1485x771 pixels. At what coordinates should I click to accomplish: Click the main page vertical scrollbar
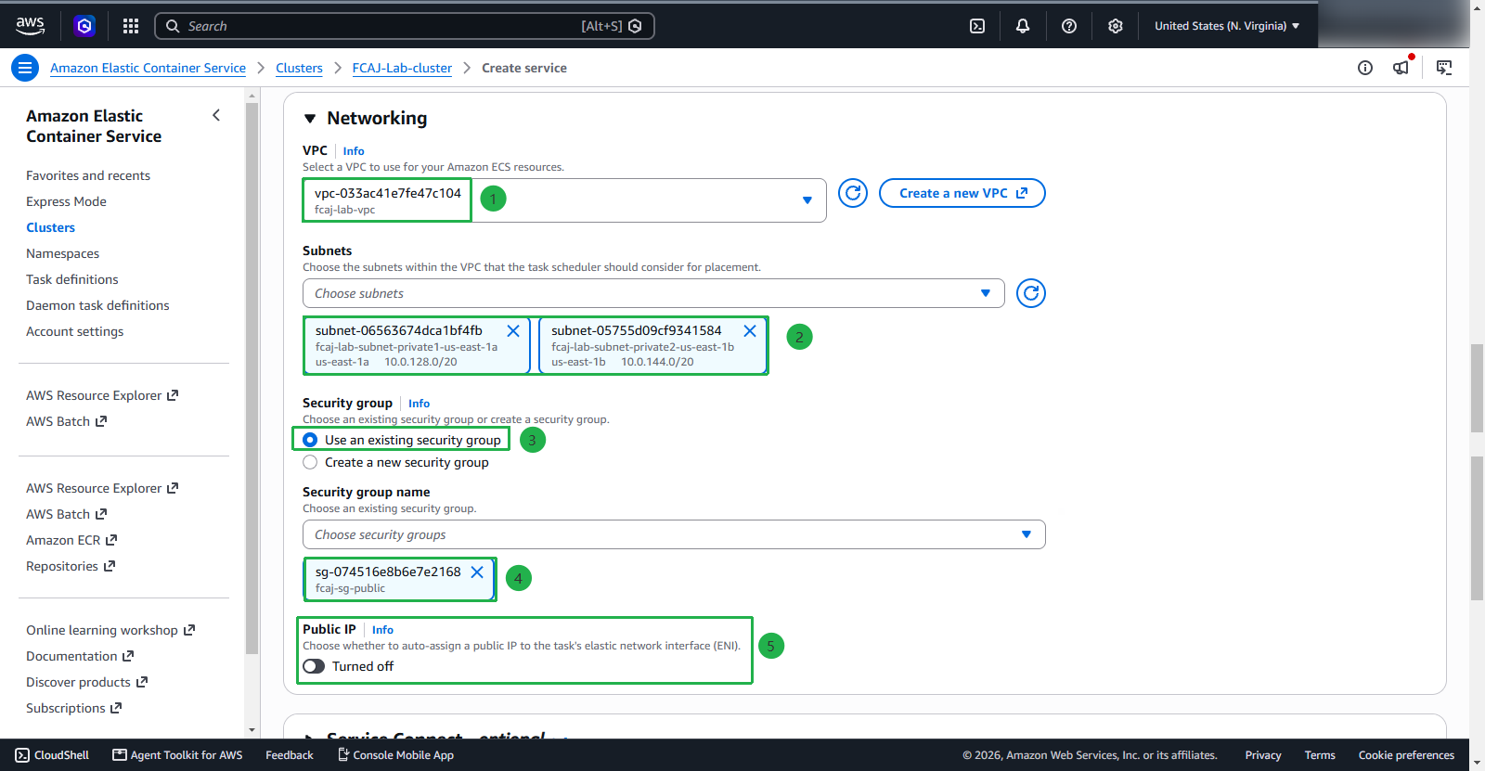(1477, 388)
